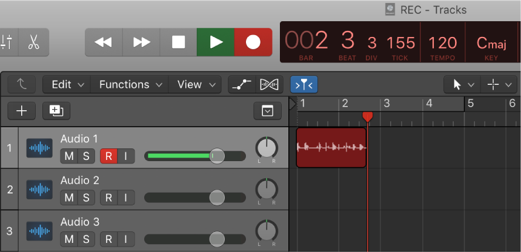Mute the Audio 3 track

(x=69, y=239)
